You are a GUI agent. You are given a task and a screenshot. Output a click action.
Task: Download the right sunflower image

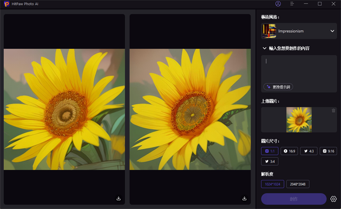[245, 198]
